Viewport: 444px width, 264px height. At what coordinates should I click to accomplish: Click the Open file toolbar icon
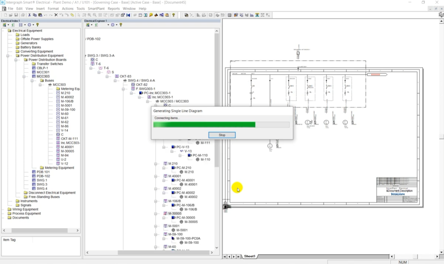tap(11, 15)
